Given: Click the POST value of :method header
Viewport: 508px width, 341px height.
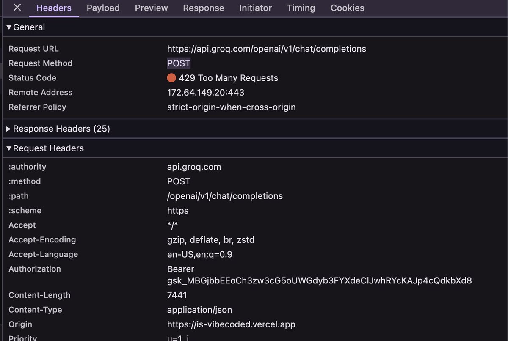Looking at the screenshot, I should (179, 181).
